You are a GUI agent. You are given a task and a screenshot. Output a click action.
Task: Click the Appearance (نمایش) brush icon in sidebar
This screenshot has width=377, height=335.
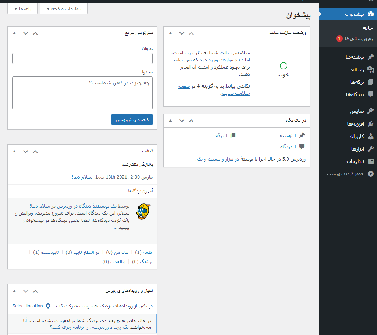click(x=371, y=111)
